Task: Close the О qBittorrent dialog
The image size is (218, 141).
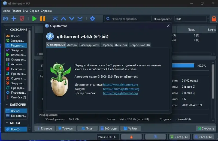Action: coord(168,26)
